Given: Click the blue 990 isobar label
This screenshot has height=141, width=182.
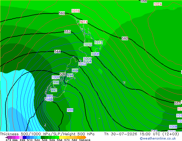Looking at the screenshot, I should click(50, 96).
